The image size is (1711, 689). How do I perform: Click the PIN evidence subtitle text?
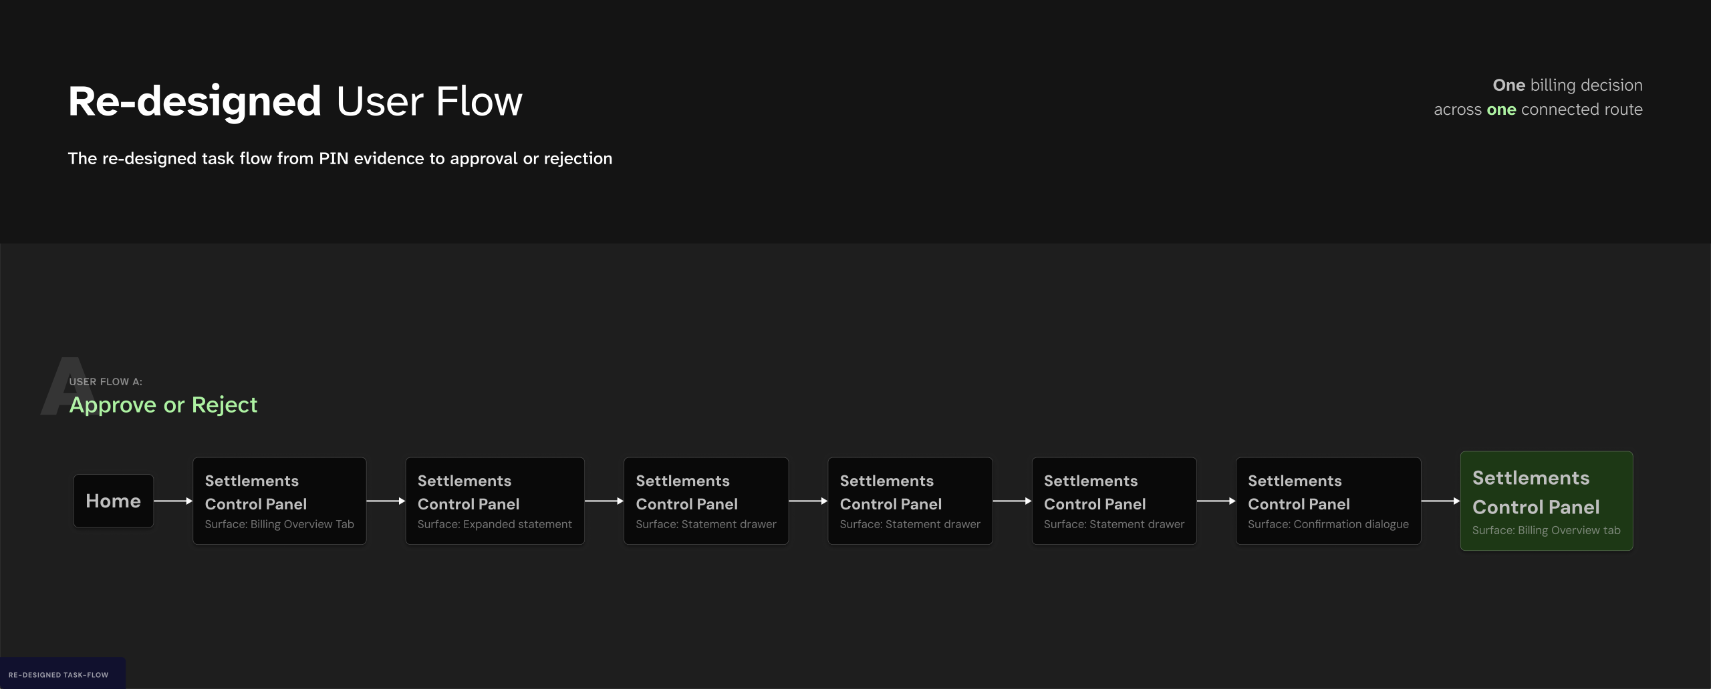[x=340, y=158]
